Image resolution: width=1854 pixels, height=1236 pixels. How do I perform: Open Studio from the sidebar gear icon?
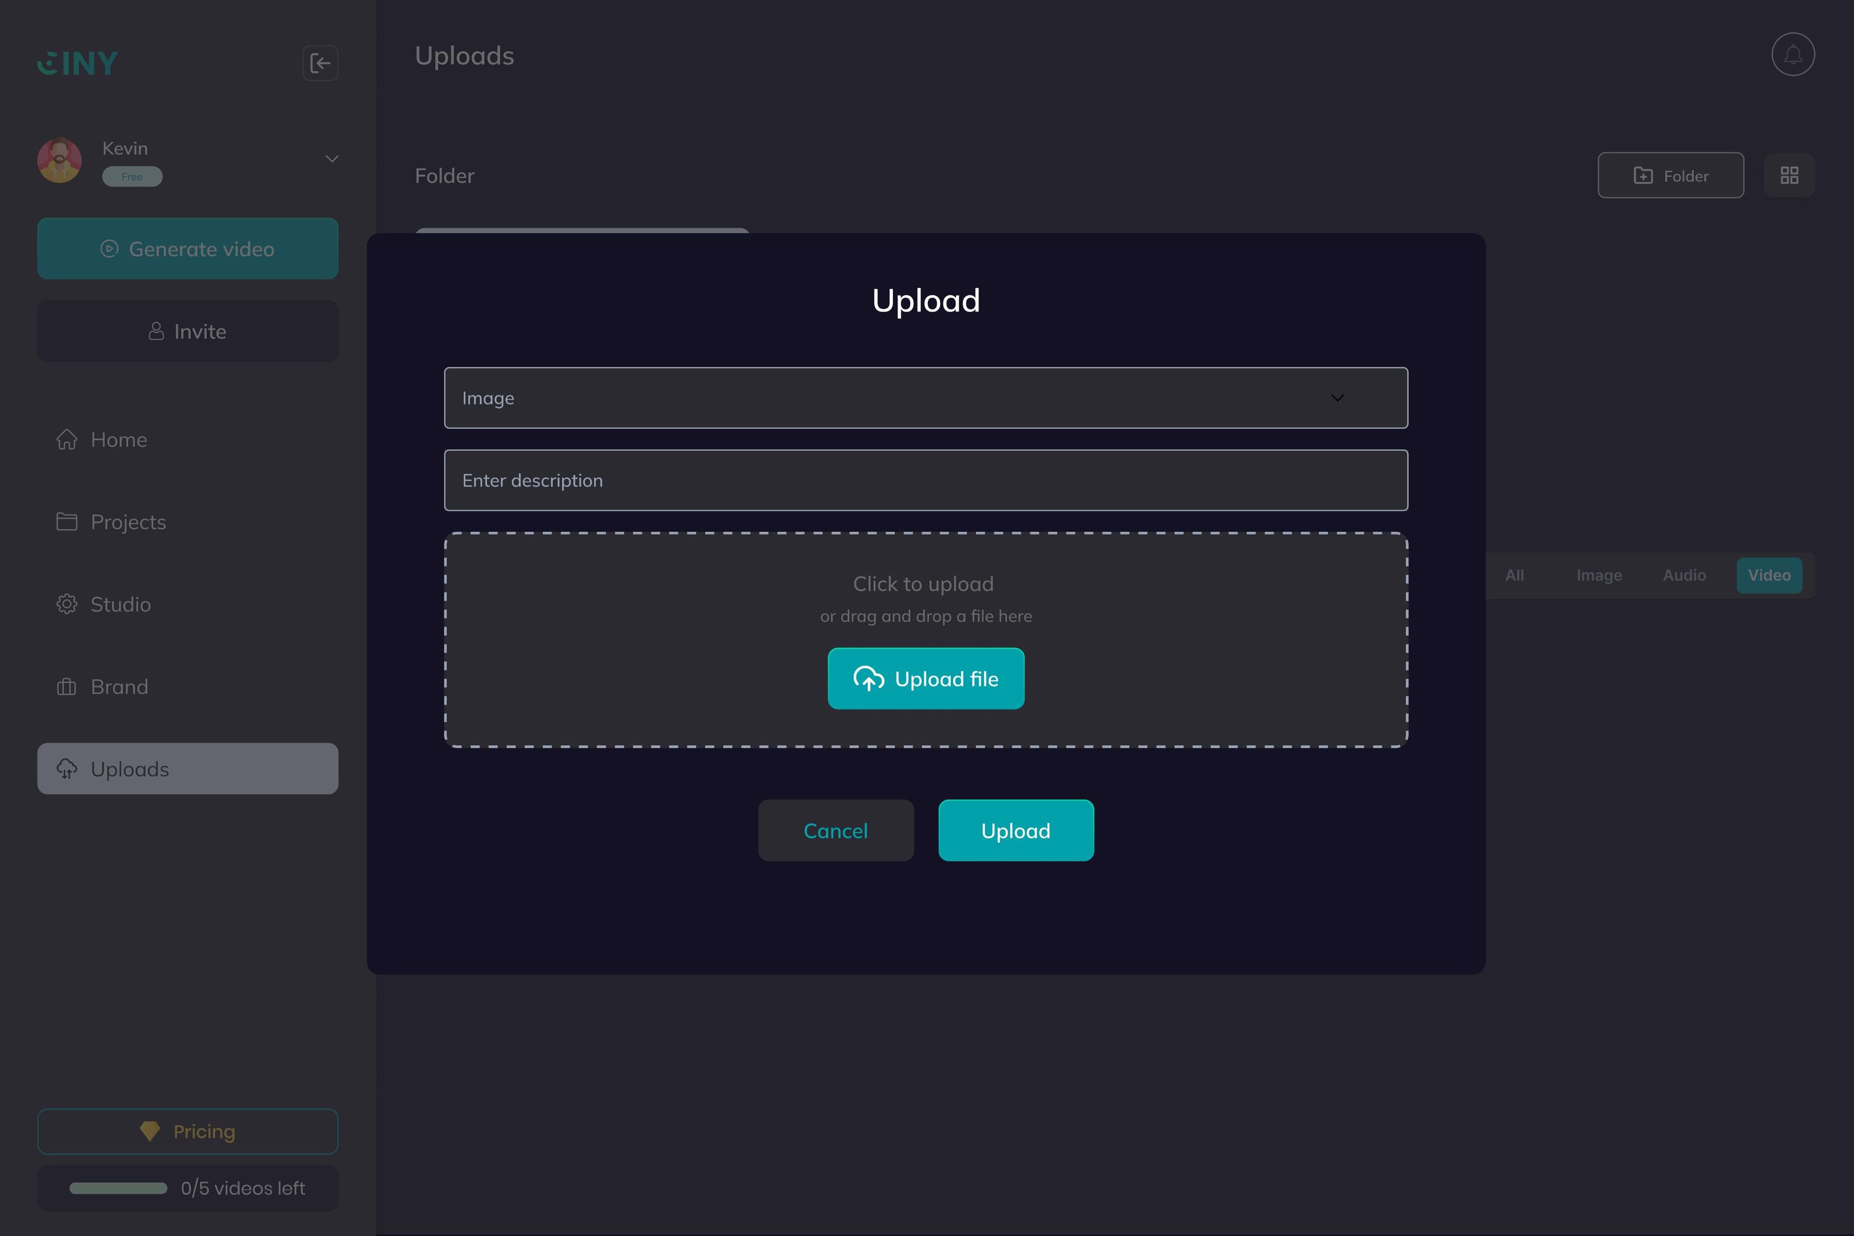coord(67,604)
